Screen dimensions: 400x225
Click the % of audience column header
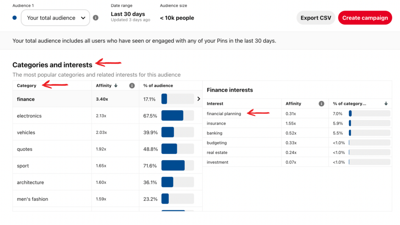[x=158, y=86]
